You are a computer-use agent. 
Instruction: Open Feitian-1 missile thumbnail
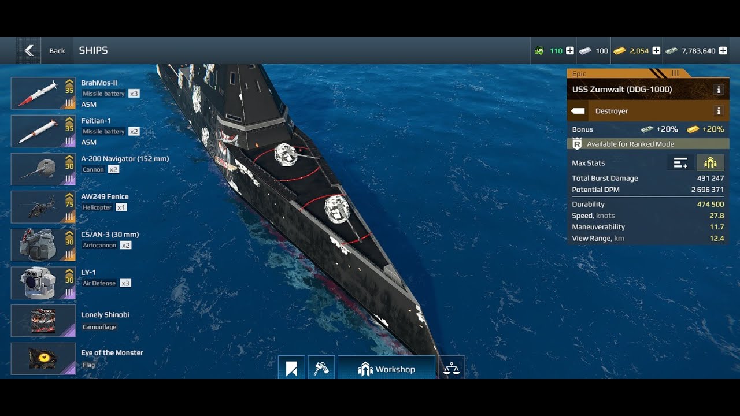43,131
